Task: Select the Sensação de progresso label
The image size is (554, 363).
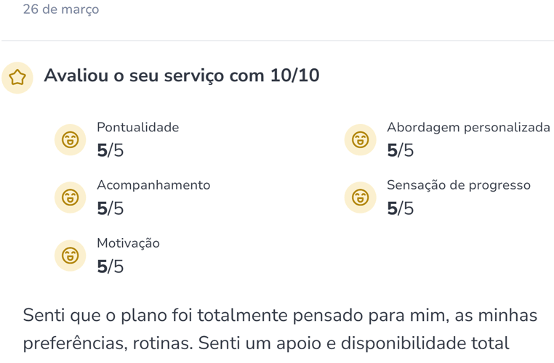Action: pos(459,185)
